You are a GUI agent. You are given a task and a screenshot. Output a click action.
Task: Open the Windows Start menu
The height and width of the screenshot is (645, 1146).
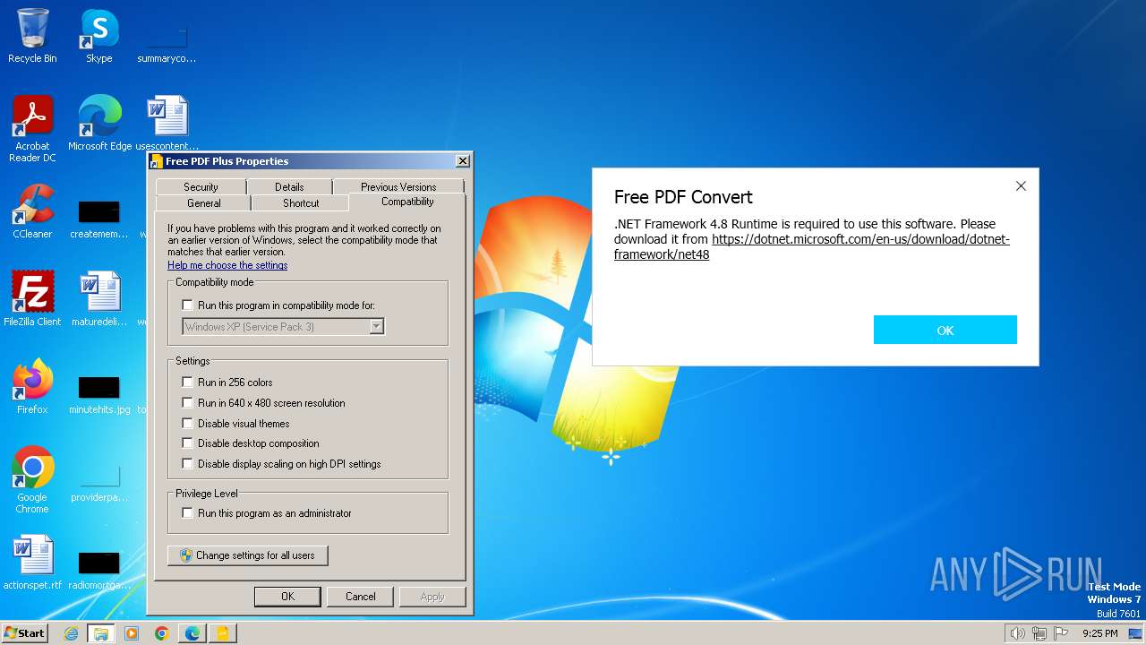24,632
